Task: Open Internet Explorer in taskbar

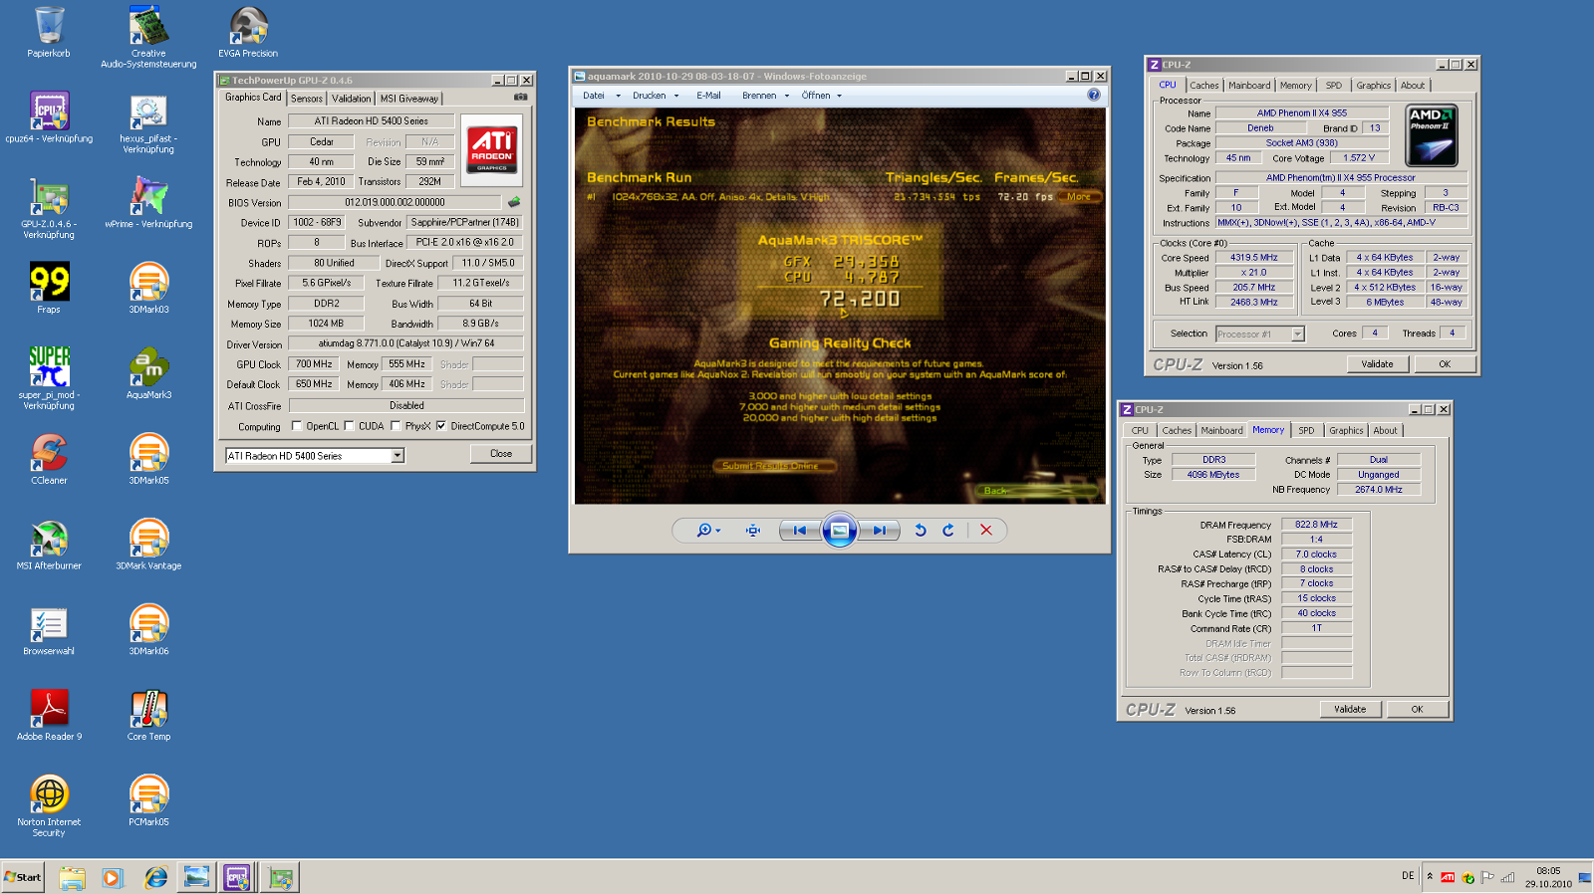Action: (x=155, y=877)
